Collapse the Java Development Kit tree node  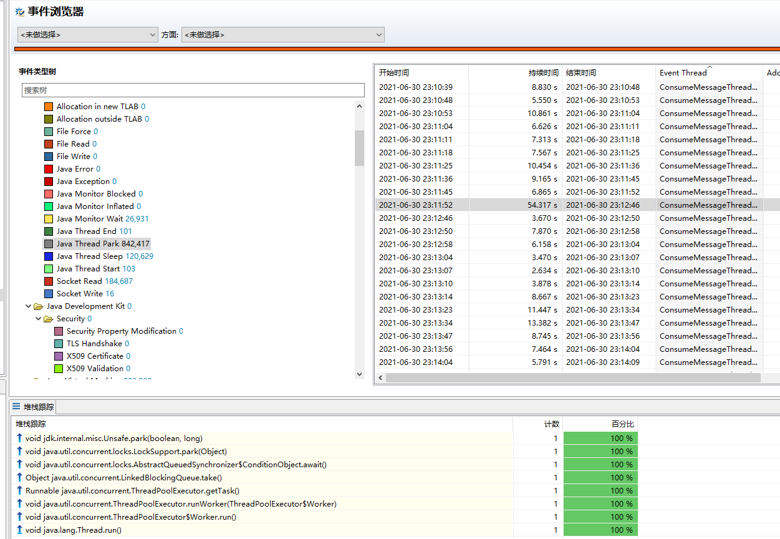pyautogui.click(x=28, y=306)
